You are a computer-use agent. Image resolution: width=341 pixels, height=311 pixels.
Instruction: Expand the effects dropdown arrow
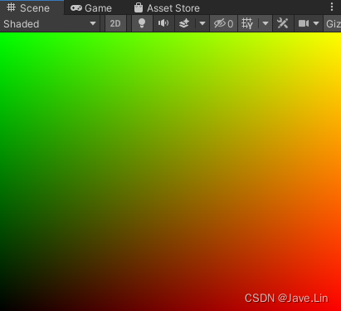202,24
